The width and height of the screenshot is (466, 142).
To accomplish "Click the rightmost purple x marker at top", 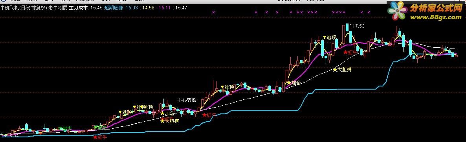I will point(369,13).
